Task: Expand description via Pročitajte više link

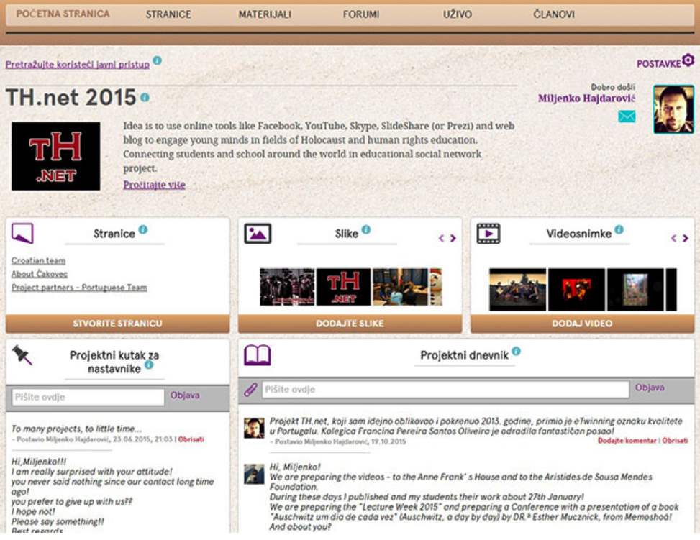Action: tap(154, 185)
